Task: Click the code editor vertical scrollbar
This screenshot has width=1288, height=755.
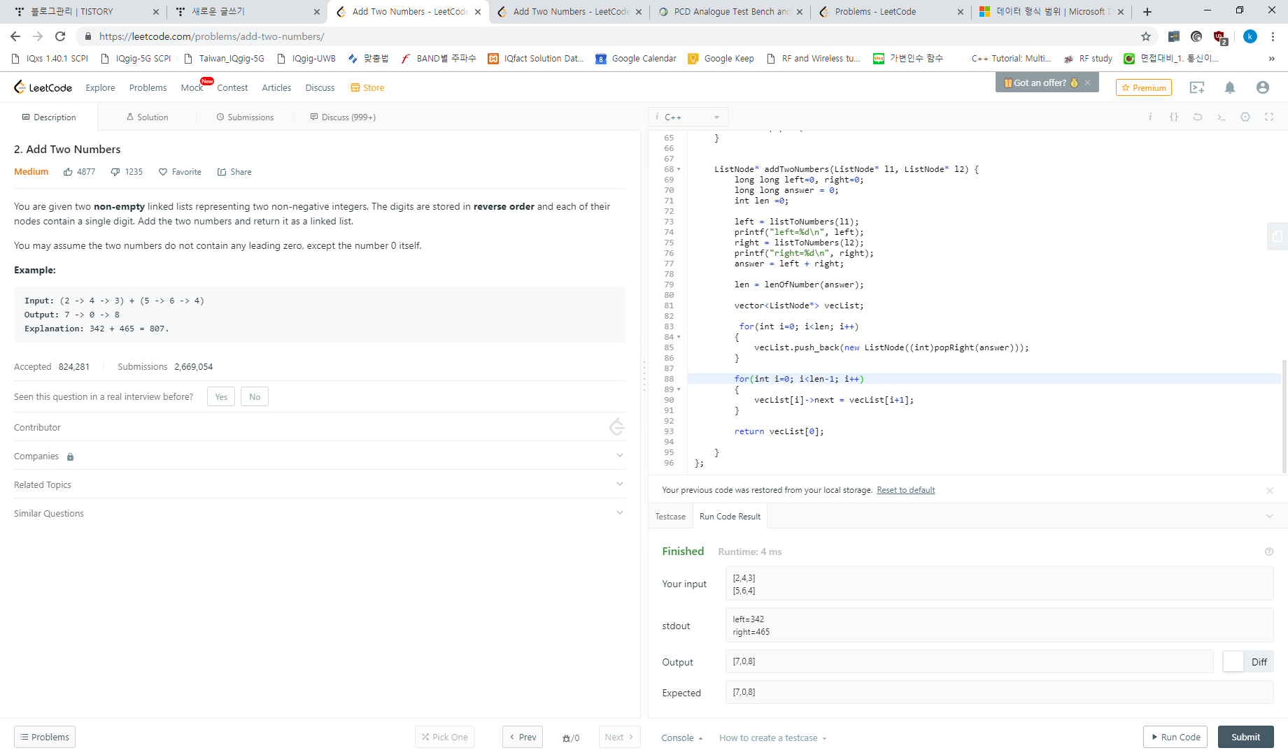Action: coord(1284,416)
